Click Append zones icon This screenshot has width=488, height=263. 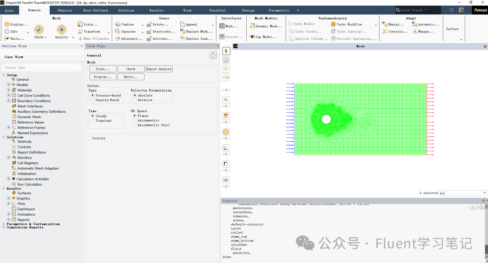[x=183, y=24]
